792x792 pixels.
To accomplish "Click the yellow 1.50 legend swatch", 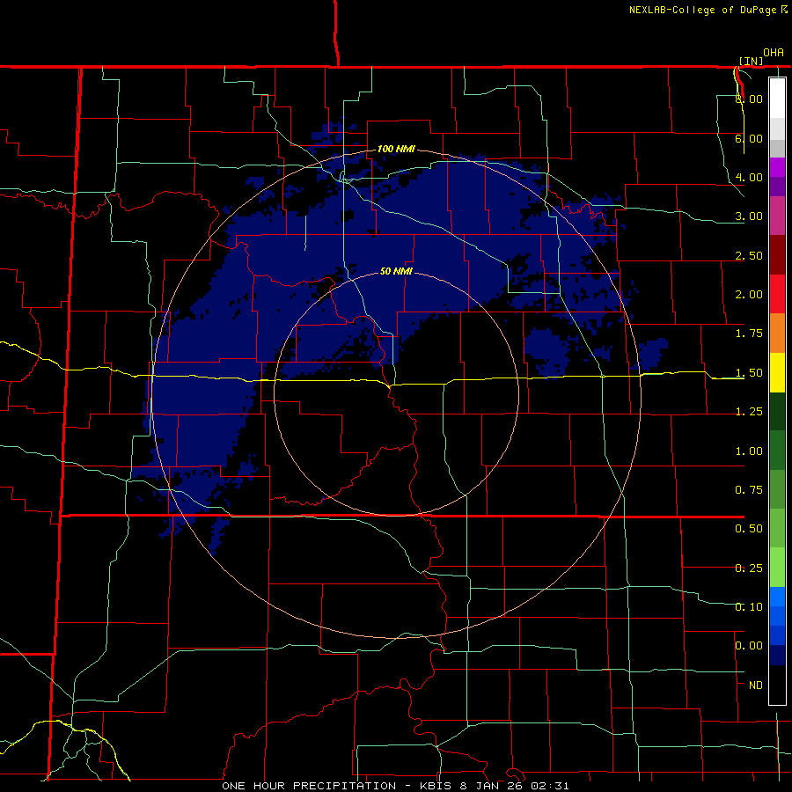I will (777, 373).
